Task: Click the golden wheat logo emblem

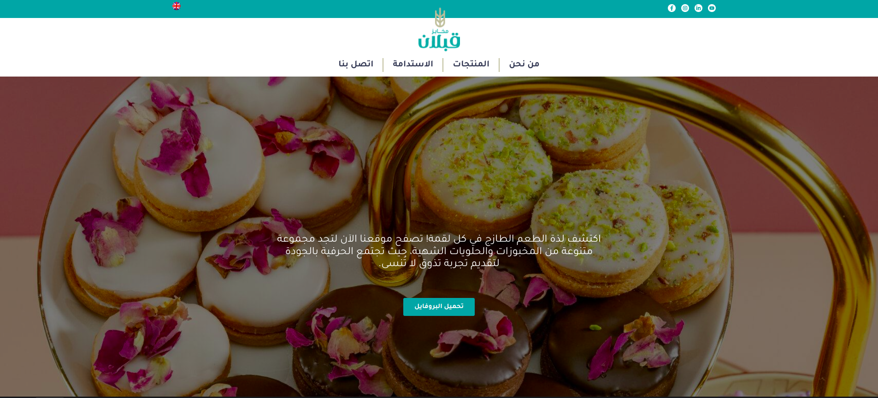Action: pyautogui.click(x=440, y=18)
